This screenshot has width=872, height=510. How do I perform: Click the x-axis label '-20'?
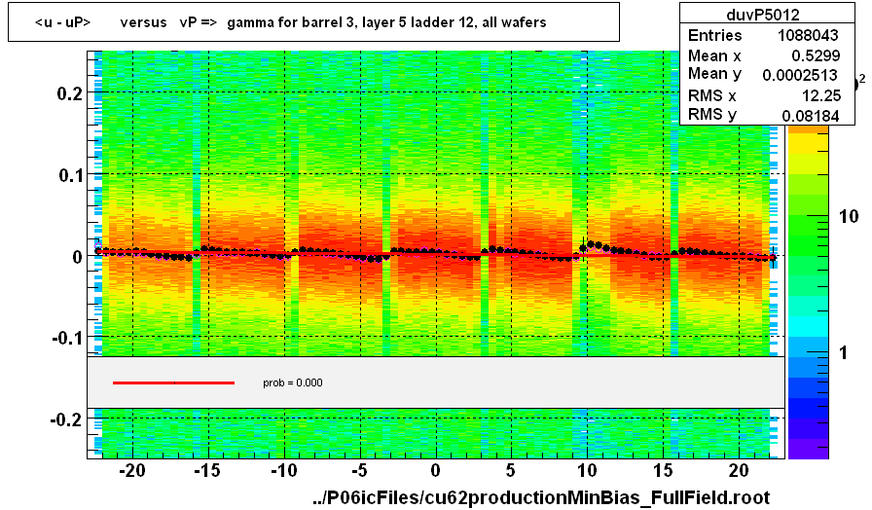131,470
